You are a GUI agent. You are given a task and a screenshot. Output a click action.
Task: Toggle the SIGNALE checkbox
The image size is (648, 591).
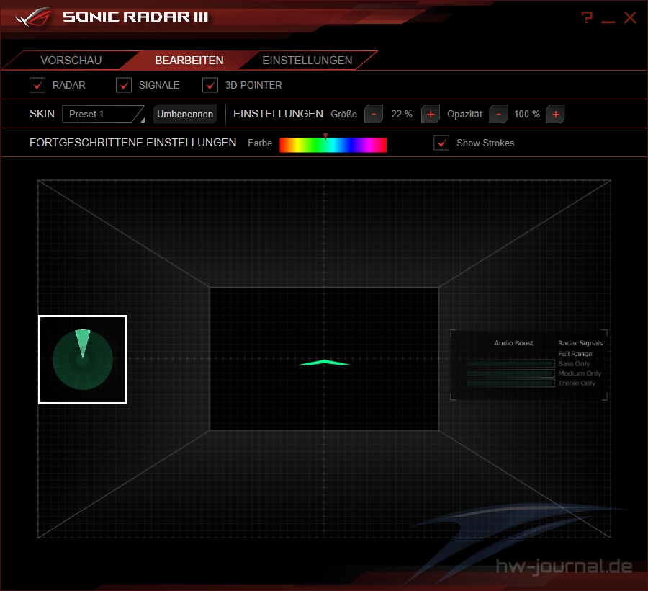124,85
